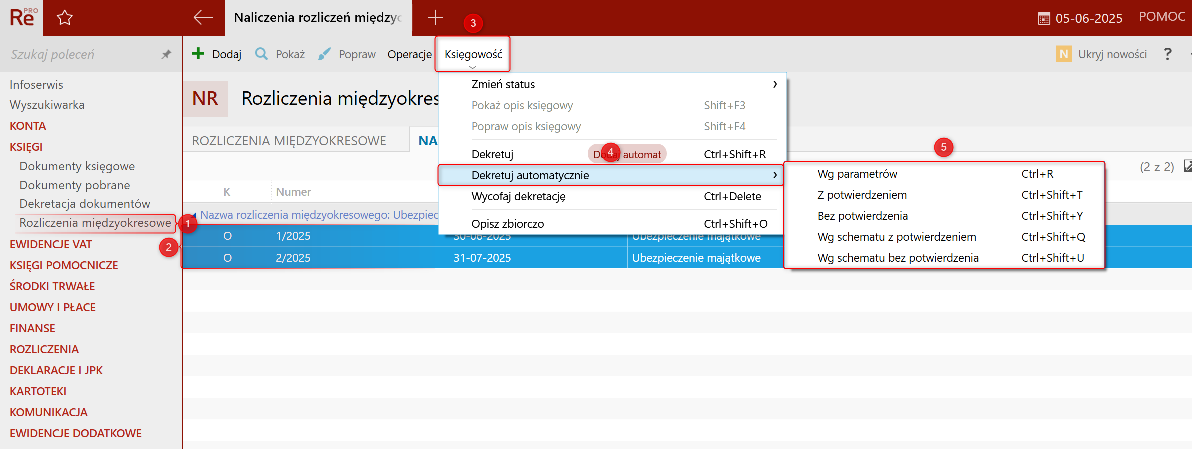Click the NR module badge
Viewport: 1192px width, 449px height.
pos(205,99)
